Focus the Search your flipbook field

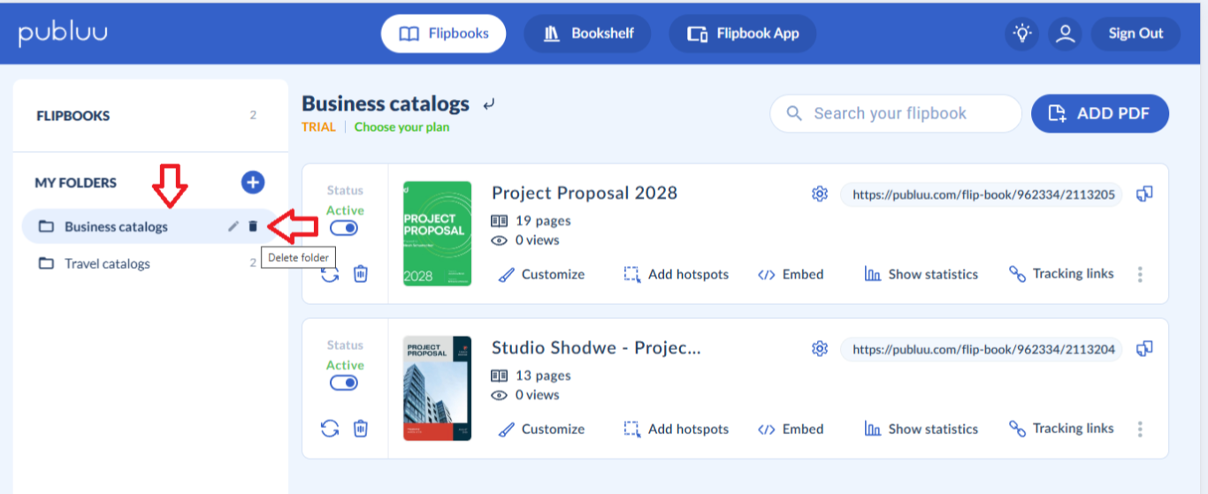(x=895, y=113)
